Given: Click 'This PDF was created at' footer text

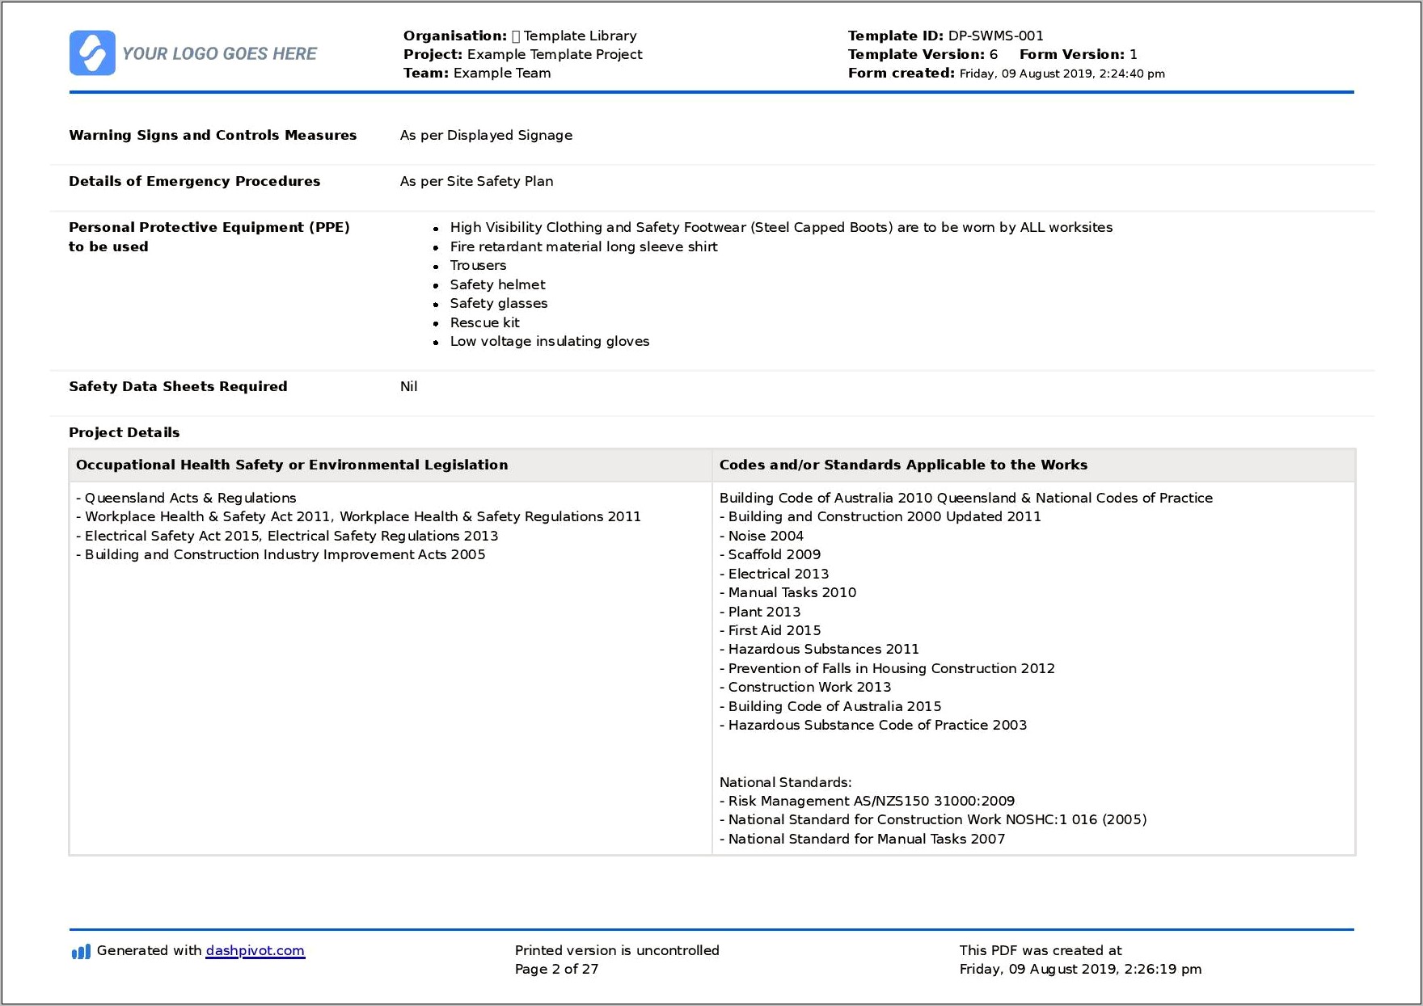Looking at the screenshot, I should 1041,950.
